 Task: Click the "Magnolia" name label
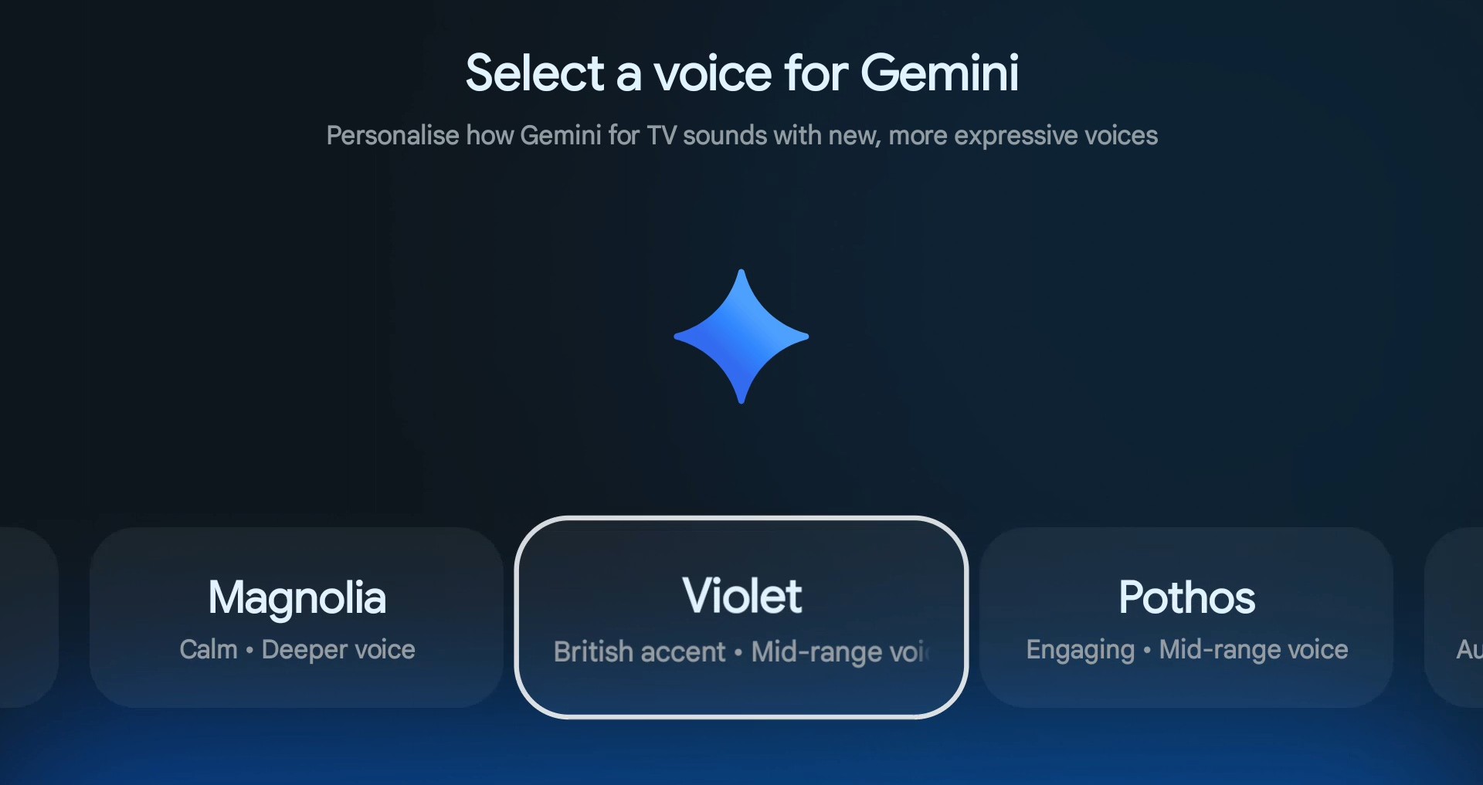297,598
